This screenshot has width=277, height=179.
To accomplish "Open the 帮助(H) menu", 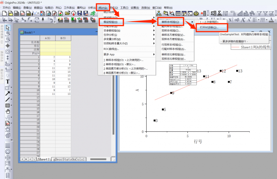I will (x=168, y=8).
